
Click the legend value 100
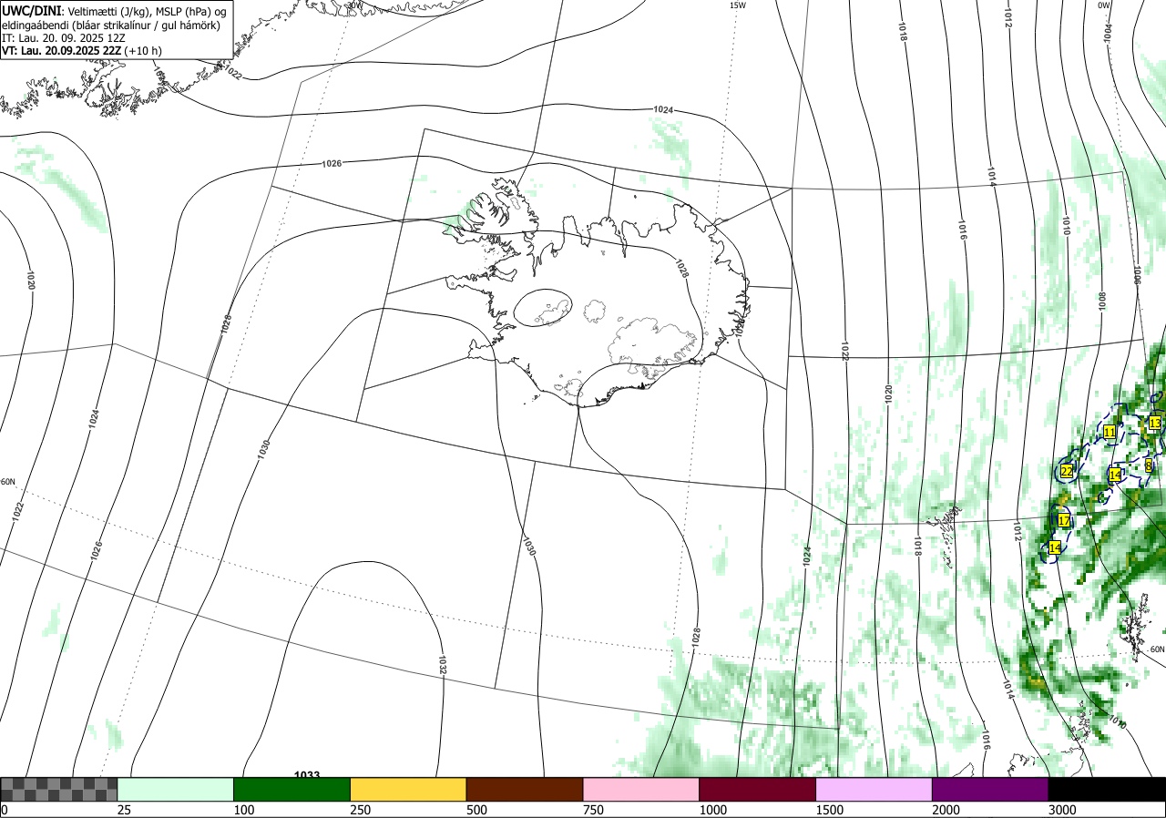tap(244, 810)
